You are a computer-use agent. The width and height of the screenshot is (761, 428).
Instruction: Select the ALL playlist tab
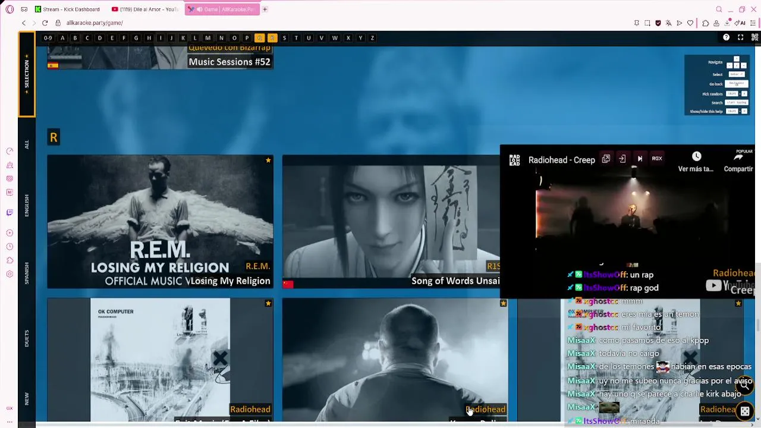pyautogui.click(x=26, y=144)
